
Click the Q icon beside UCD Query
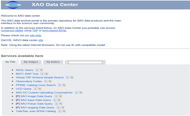[40, 89]
